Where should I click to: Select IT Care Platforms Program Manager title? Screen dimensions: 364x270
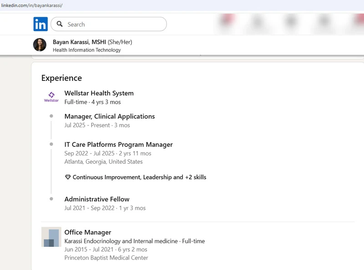click(118, 145)
